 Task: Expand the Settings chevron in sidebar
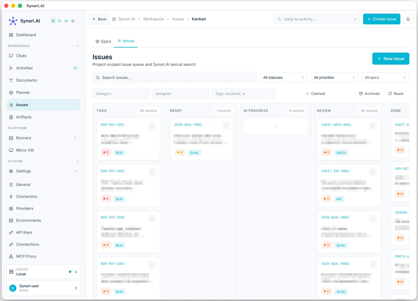pos(76,171)
